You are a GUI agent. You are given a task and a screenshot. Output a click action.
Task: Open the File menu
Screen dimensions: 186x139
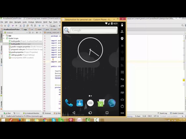[2, 22]
